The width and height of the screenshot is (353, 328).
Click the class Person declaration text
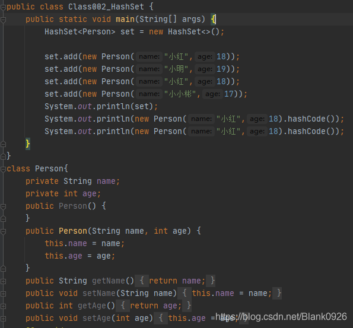pos(37,168)
